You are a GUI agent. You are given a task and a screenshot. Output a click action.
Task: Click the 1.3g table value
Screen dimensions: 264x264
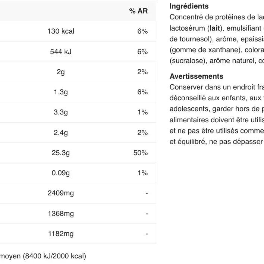tap(61, 92)
